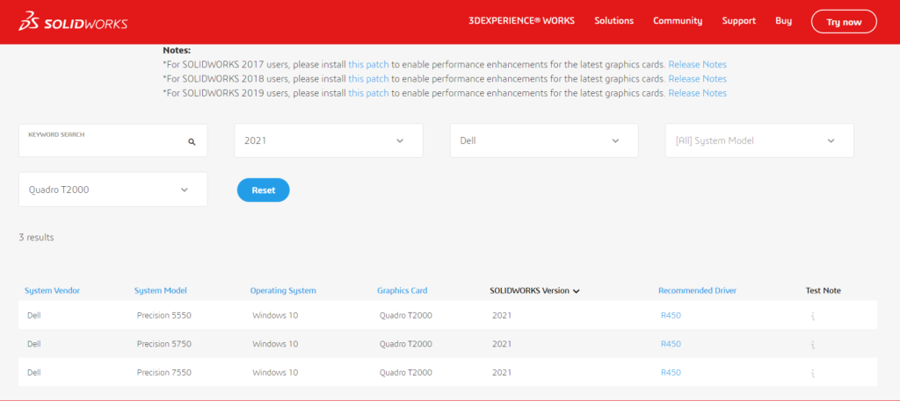Open the Dell vendor dropdown
Viewport: 900px width, 401px height.
pyautogui.click(x=544, y=140)
